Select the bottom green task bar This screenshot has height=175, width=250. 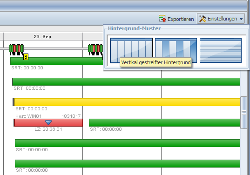tap(128, 163)
